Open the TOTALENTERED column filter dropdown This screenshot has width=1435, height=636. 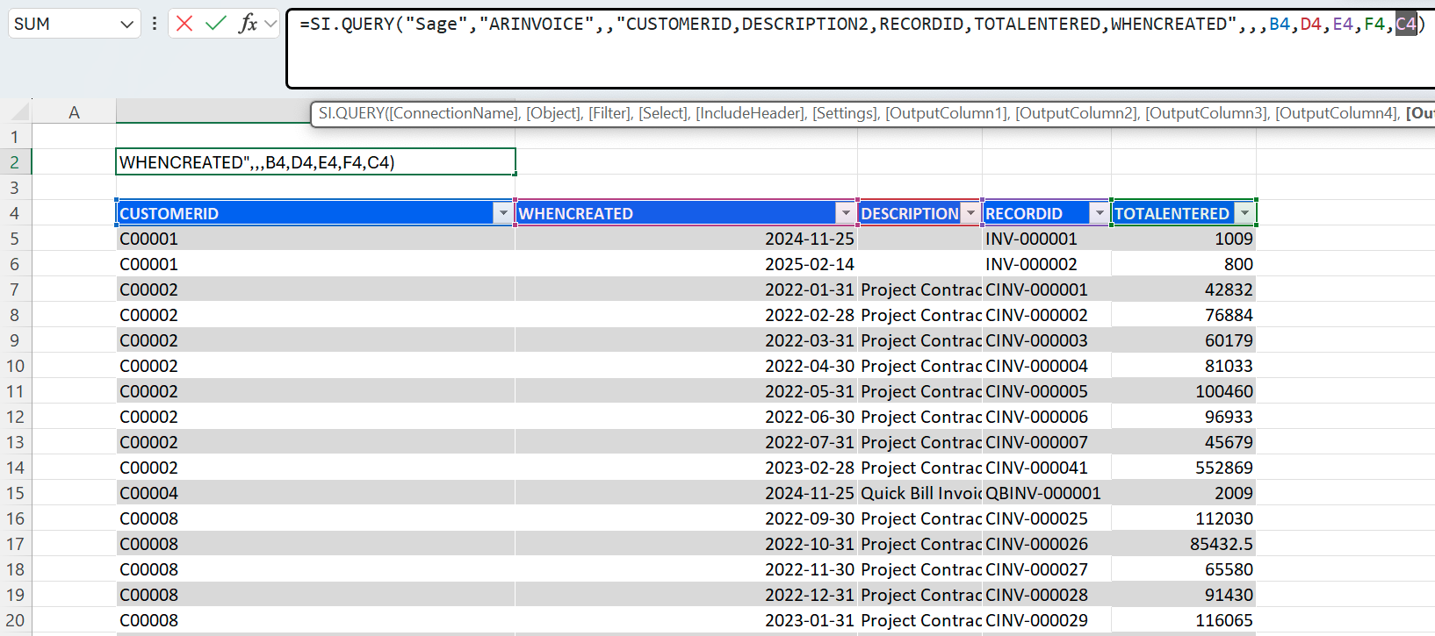coord(1244,213)
